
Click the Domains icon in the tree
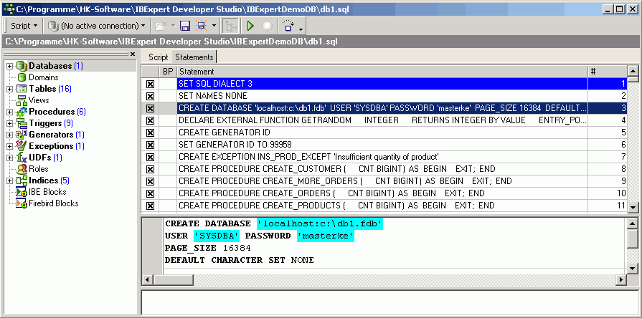[x=22, y=77]
